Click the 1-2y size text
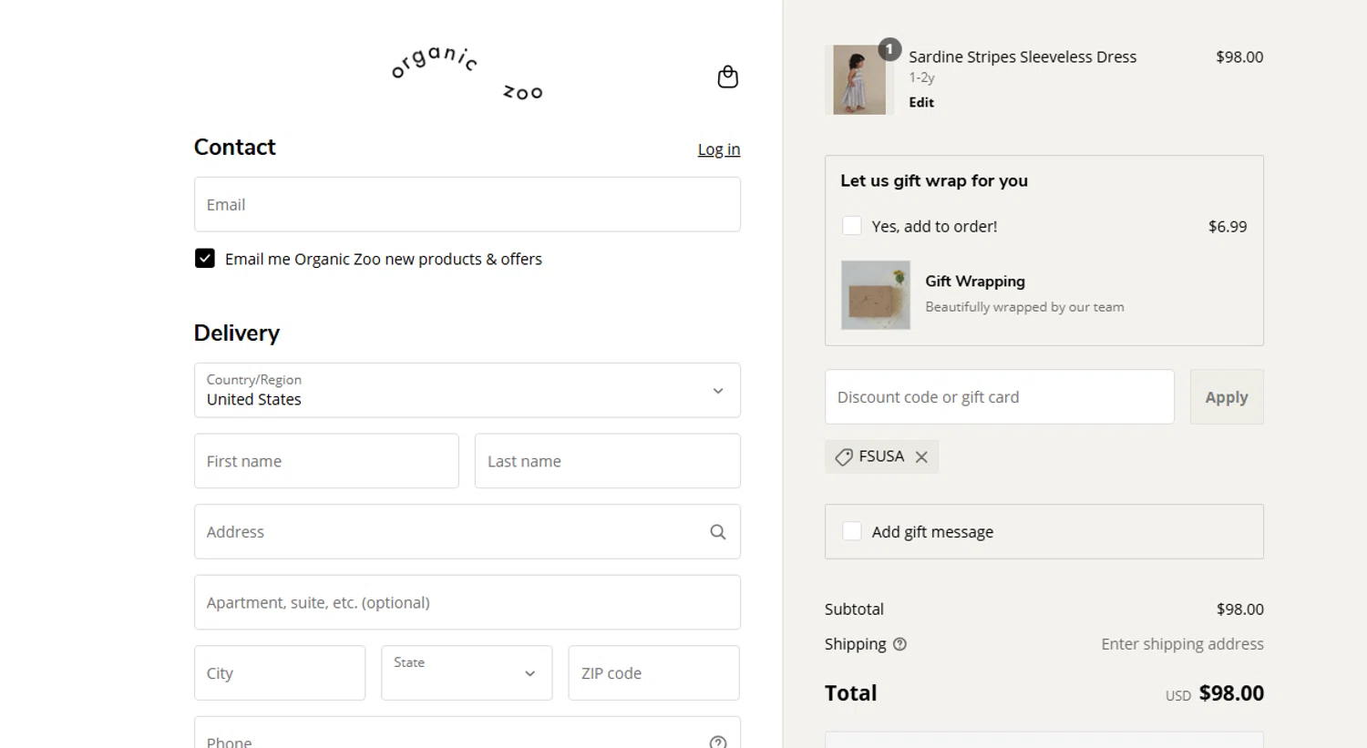Image resolution: width=1367 pixels, height=748 pixels. click(x=921, y=78)
